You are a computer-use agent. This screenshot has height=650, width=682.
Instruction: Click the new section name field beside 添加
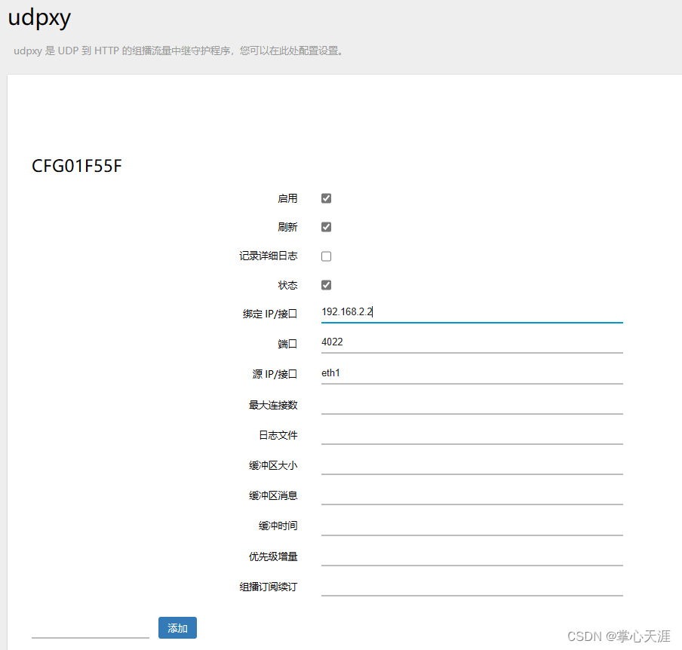(91, 628)
